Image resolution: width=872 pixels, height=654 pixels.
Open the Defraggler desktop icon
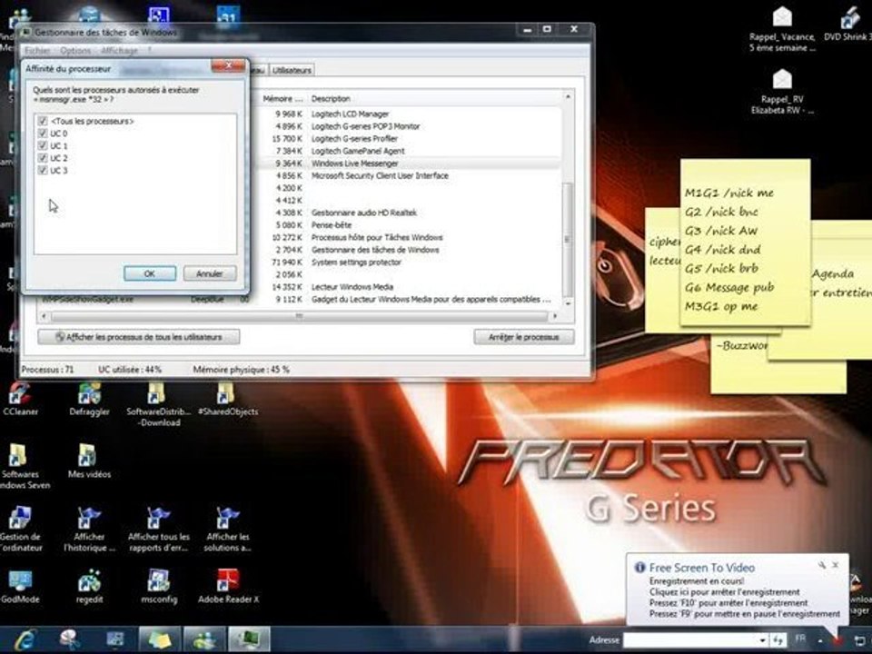[89, 398]
